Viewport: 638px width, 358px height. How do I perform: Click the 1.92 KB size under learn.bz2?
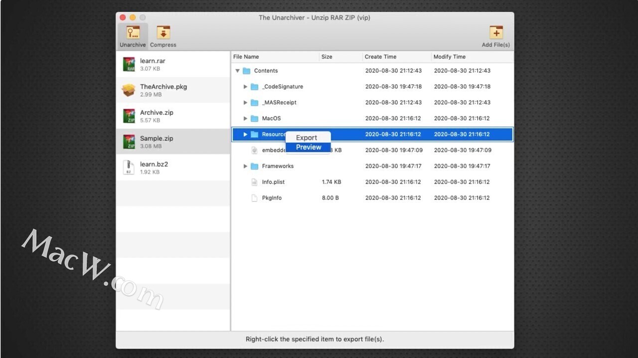pyautogui.click(x=150, y=172)
